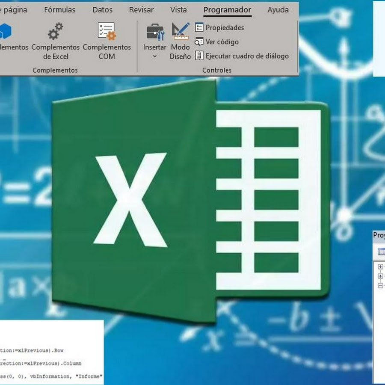Expand first node in project tree
385x385 pixels.
(x=380, y=267)
